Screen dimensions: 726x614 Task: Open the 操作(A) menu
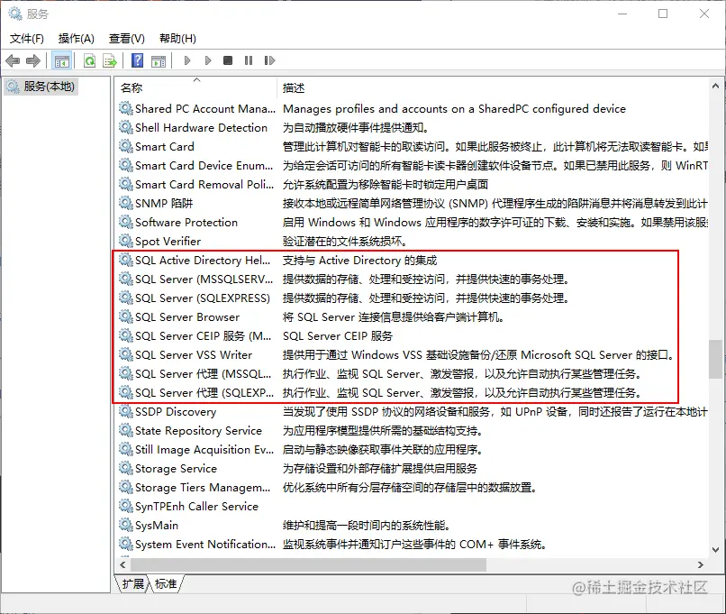(x=77, y=39)
